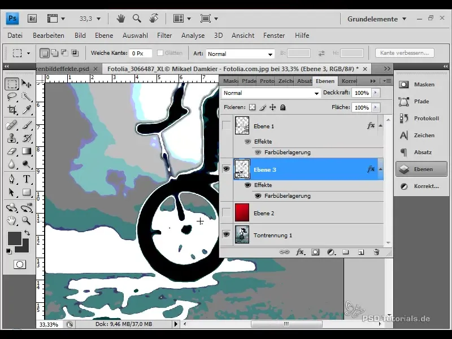
Task: Launch Adobe Bridge
Action: [32, 19]
